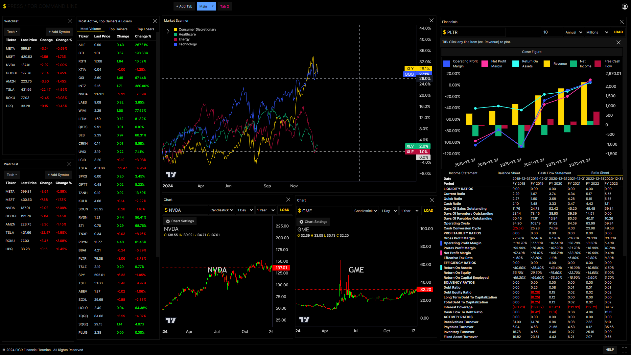Toggle Free Cash Flow legend swatch

click(x=598, y=64)
